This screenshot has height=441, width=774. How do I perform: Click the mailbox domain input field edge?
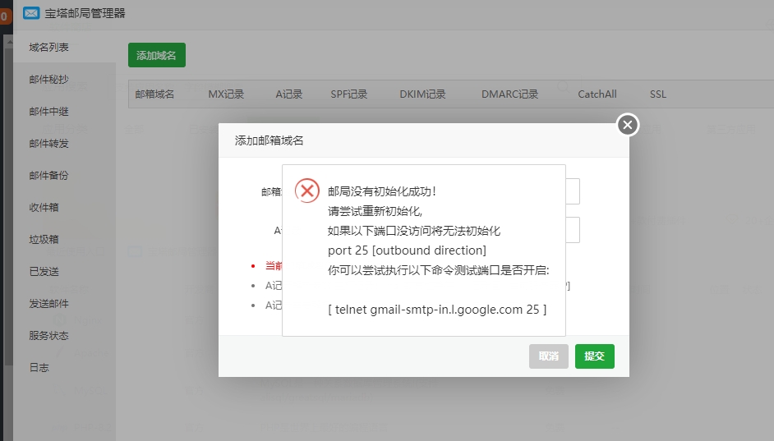click(573, 191)
